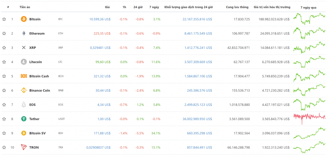Click the EOS logo icon
The height and width of the screenshot is (155, 328).
24,105
